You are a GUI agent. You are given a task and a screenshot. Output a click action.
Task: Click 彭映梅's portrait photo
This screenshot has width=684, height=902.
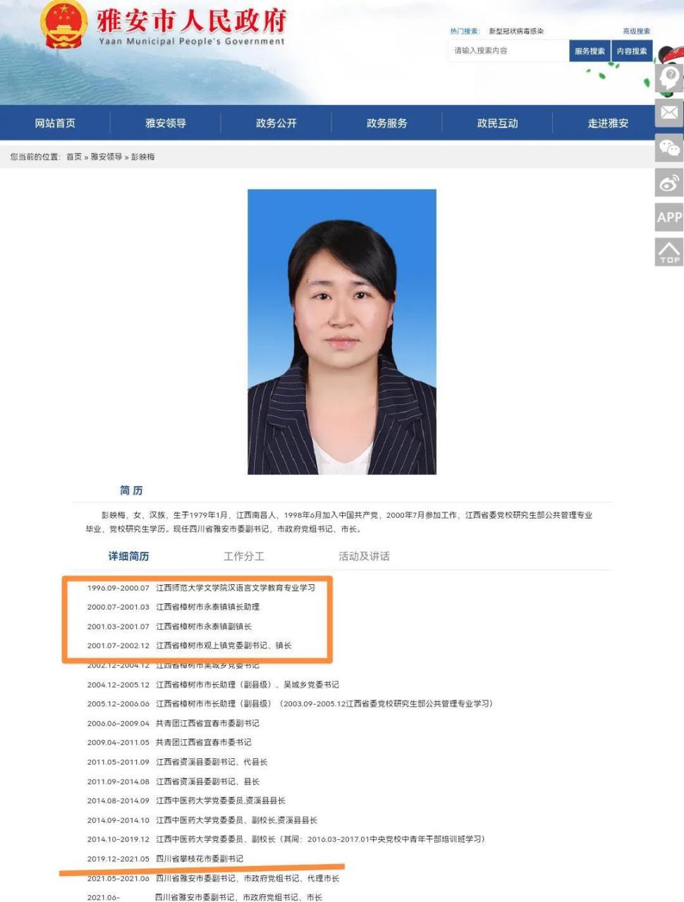click(341, 331)
